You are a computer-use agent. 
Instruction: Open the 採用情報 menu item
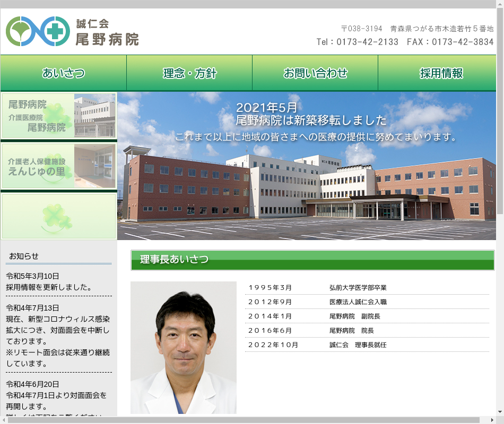[441, 73]
